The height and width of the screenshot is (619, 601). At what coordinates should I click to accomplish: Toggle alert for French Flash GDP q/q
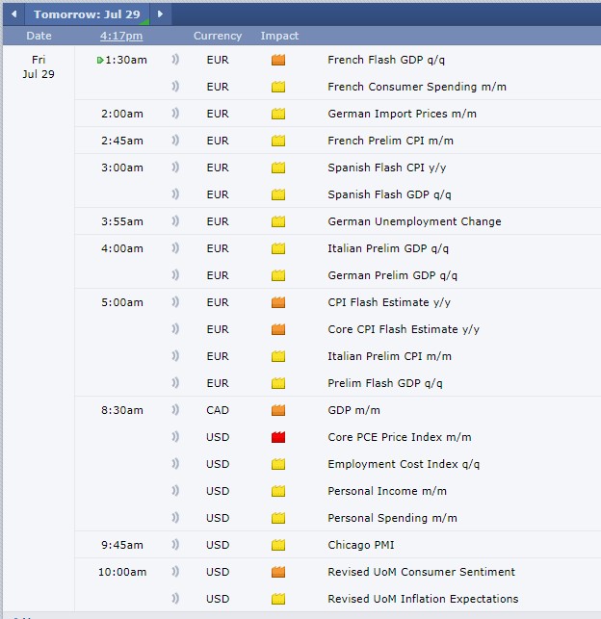point(176,60)
